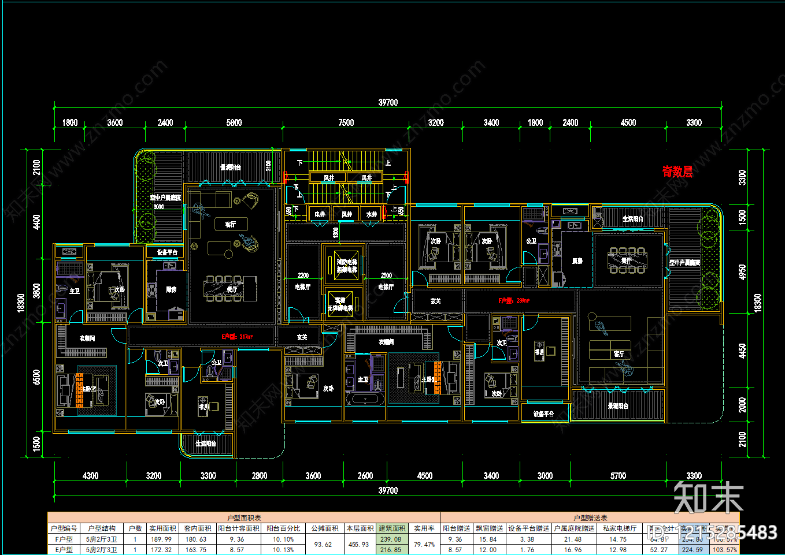Click the 39700 overall dimension at the top
Viewport: 785px width, 555px height.
pos(388,102)
